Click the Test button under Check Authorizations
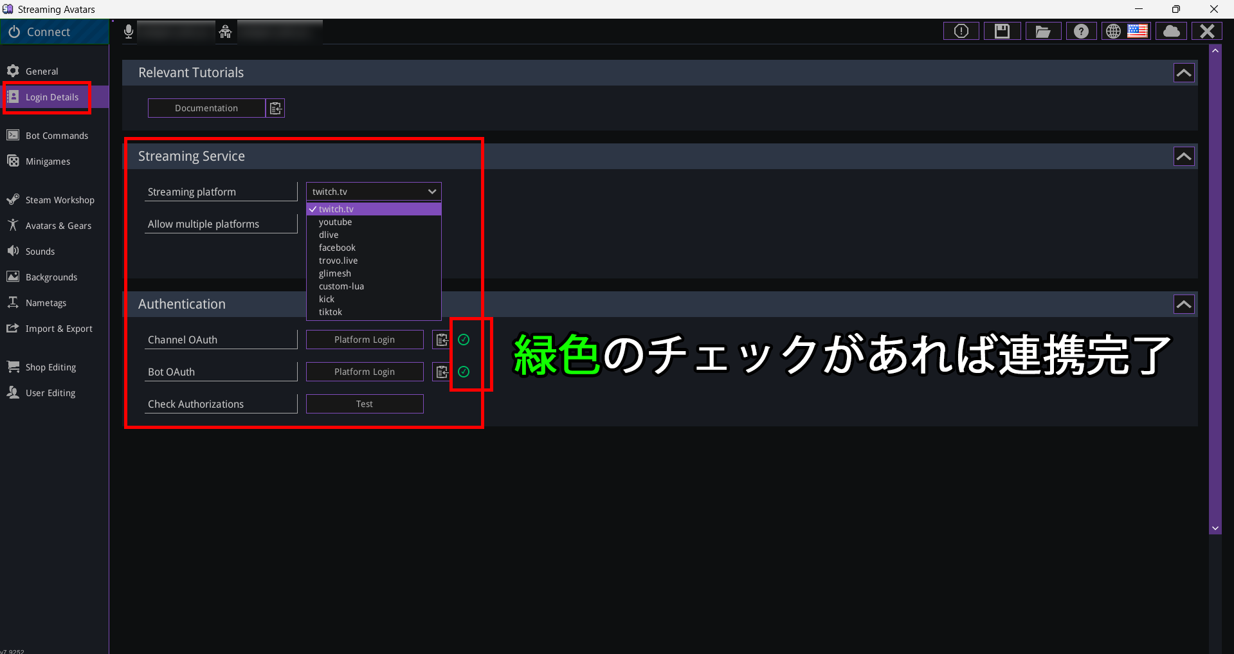The height and width of the screenshot is (654, 1234). 364,403
